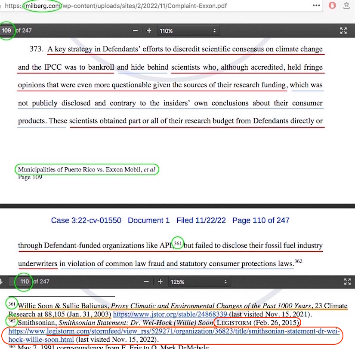Click the page number field showing 110
Screen dimensions: 355x349
tap(25, 282)
